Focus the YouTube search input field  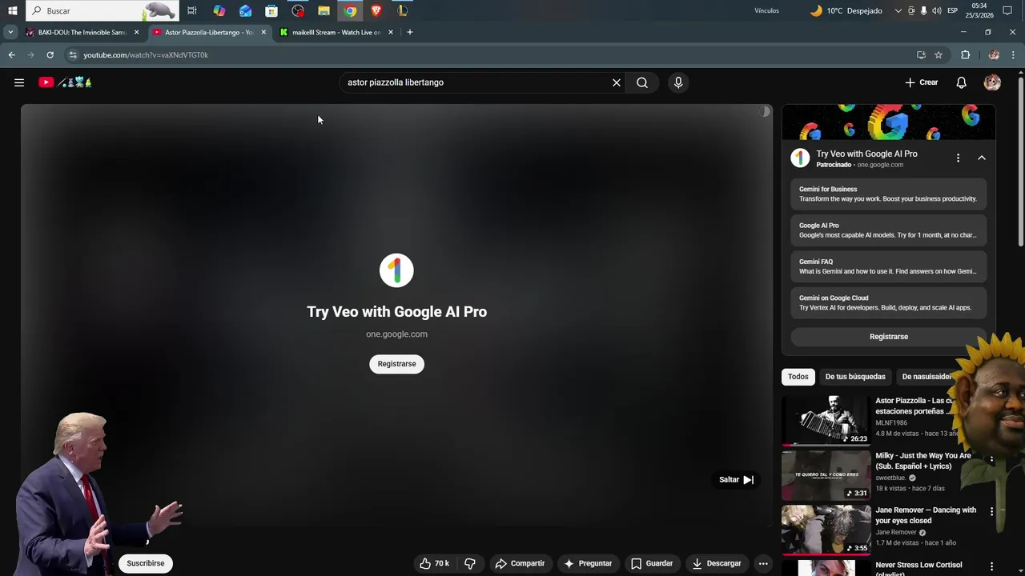(476, 82)
